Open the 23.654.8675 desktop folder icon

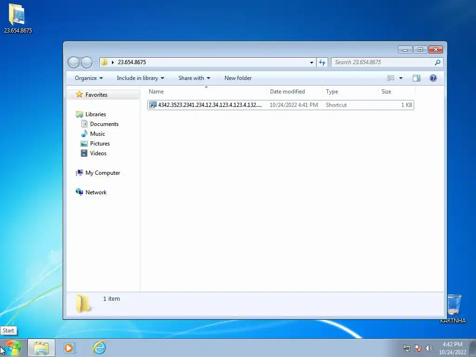(17, 18)
